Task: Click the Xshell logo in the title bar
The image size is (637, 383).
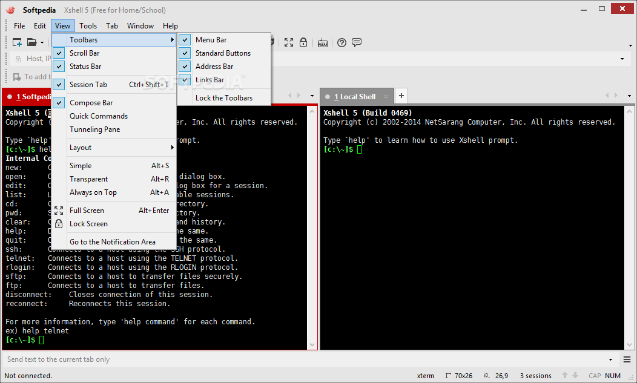Action: point(10,10)
